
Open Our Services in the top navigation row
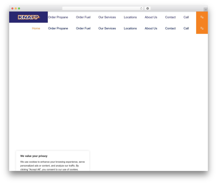(107, 17)
